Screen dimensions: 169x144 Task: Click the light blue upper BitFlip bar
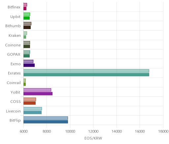pos(46,118)
